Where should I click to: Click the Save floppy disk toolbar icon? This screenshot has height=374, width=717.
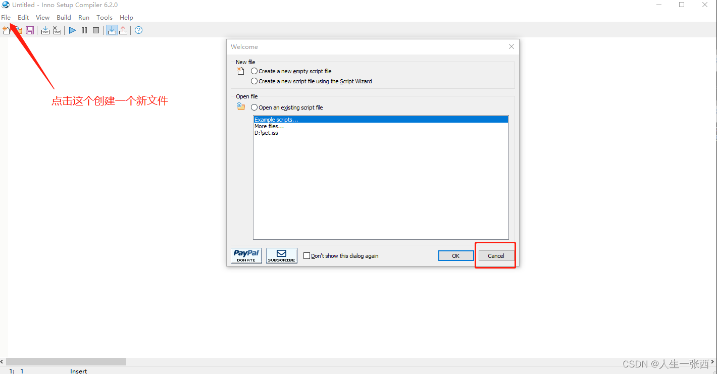tap(30, 30)
